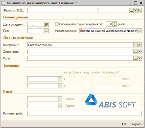Click the first E-mail type field
The height and width of the screenshot is (128, 145).
click(43, 99)
